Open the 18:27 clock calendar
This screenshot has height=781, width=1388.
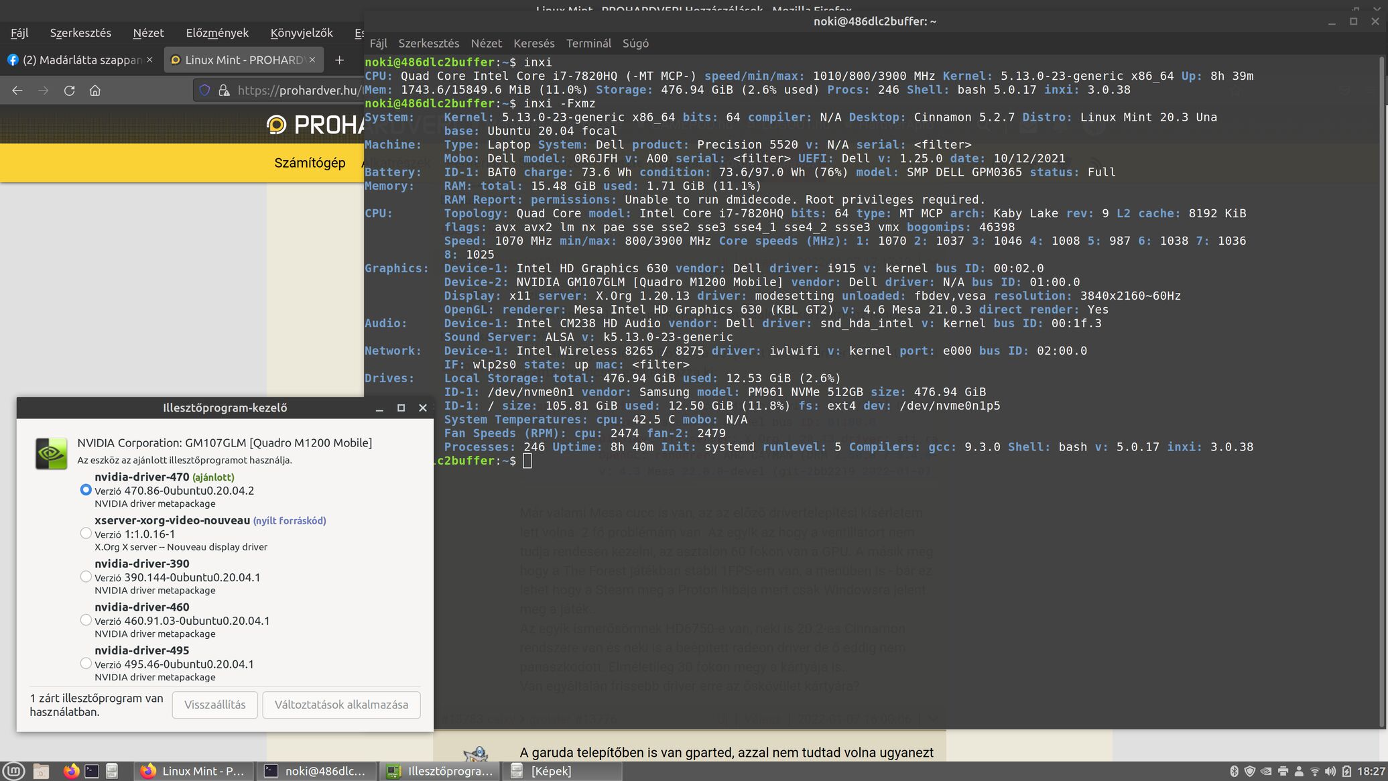click(1371, 772)
